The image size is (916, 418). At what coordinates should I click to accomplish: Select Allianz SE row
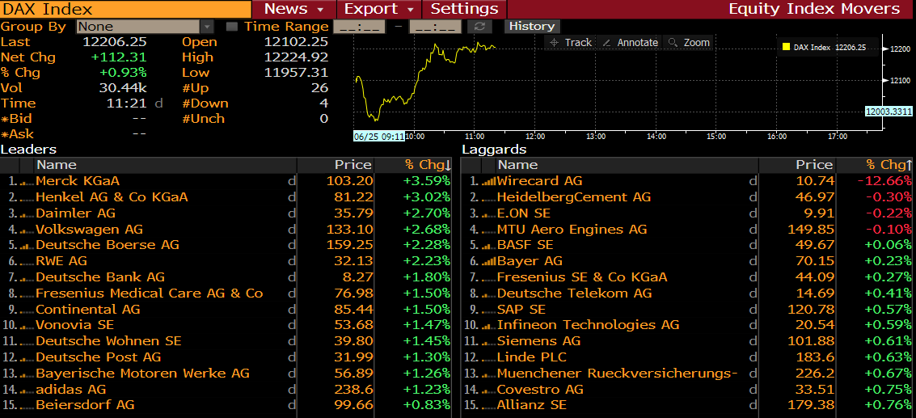click(x=688, y=404)
